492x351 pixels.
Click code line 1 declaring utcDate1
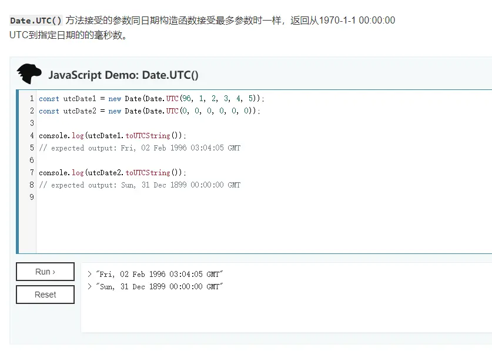coord(152,99)
